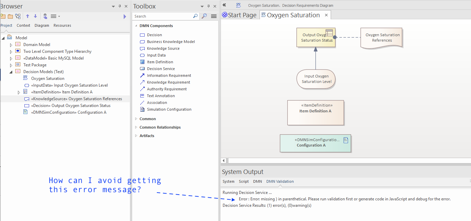
Task: Expand the Artifacts toolbox group
Action: (x=136, y=136)
